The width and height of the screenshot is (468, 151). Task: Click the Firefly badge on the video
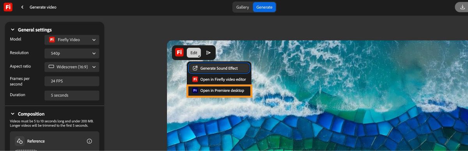179,53
